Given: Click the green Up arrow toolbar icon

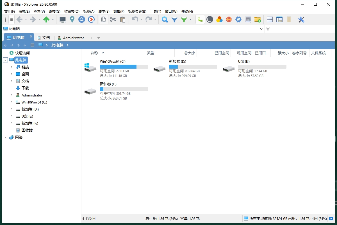Looking at the screenshot, I should point(46,19).
